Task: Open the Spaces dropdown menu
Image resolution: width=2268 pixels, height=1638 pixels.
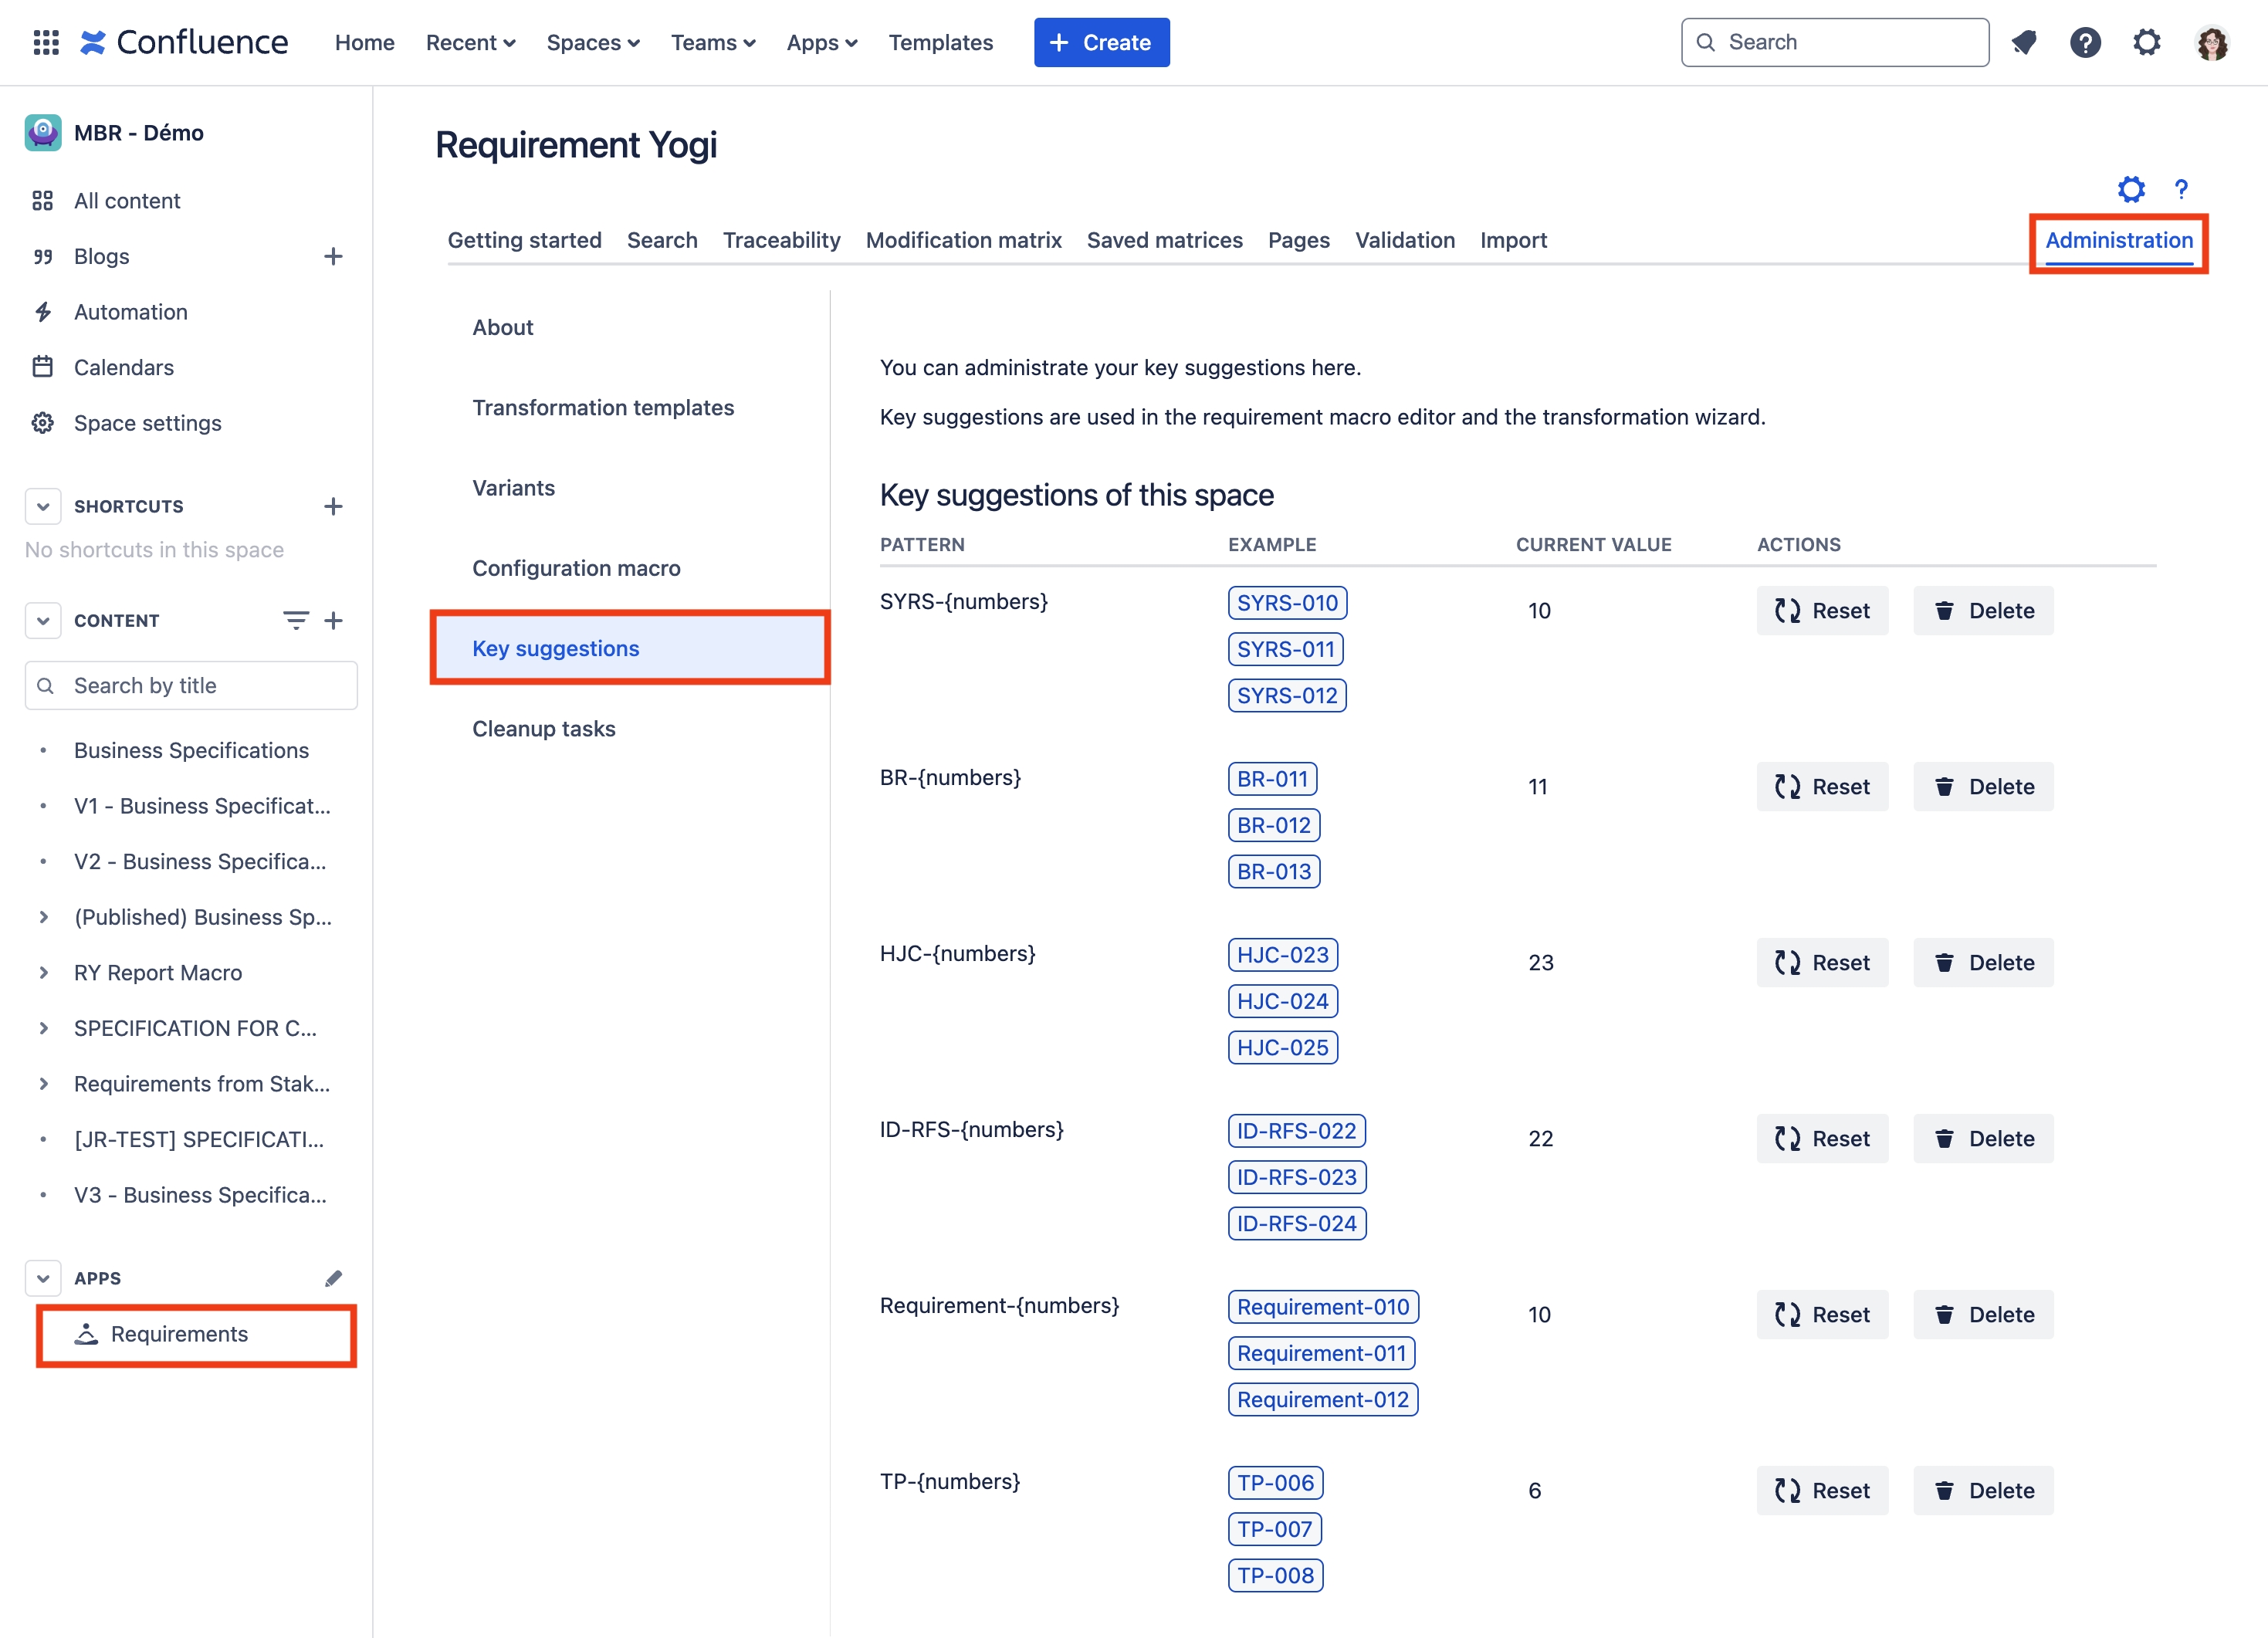Action: click(x=592, y=42)
